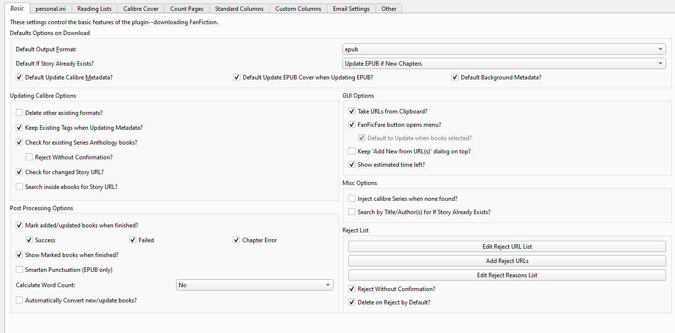Expand the Calculate Word Count dropdown
This screenshot has width=675, height=333.
coord(255,285)
